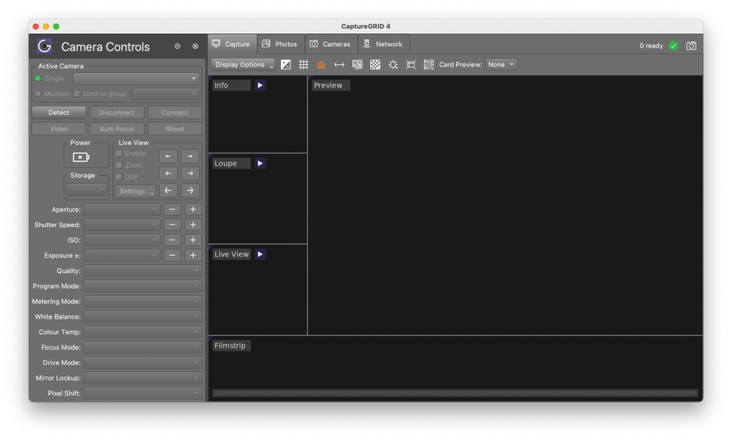Click the Loupe panel play arrow
Screen dimensions: 732x440
(x=260, y=164)
